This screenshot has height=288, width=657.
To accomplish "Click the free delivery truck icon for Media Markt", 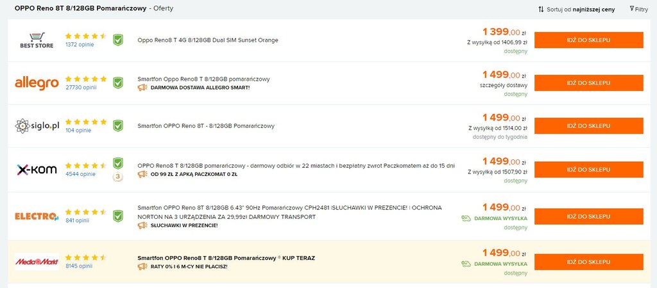I will tap(466, 264).
